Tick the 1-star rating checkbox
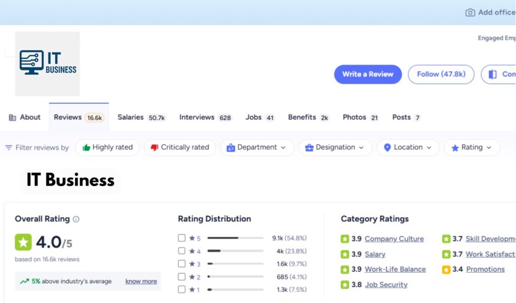Image resolution: width=516 pixels, height=303 pixels. [x=182, y=289]
